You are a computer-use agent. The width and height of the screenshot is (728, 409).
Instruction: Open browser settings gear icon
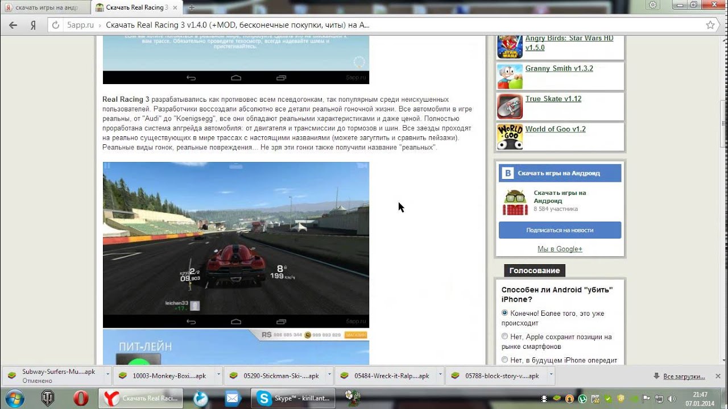click(x=653, y=5)
